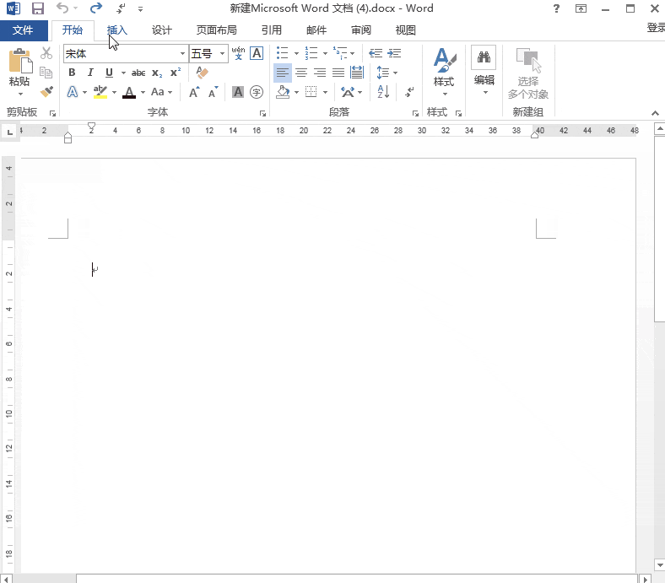
Task: Click ribbon display options icon
Action: coord(581,8)
